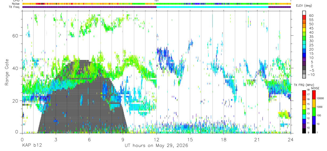Click the ELEV scale value '45'
Screen dimensions: 327x151
click(311, 28)
